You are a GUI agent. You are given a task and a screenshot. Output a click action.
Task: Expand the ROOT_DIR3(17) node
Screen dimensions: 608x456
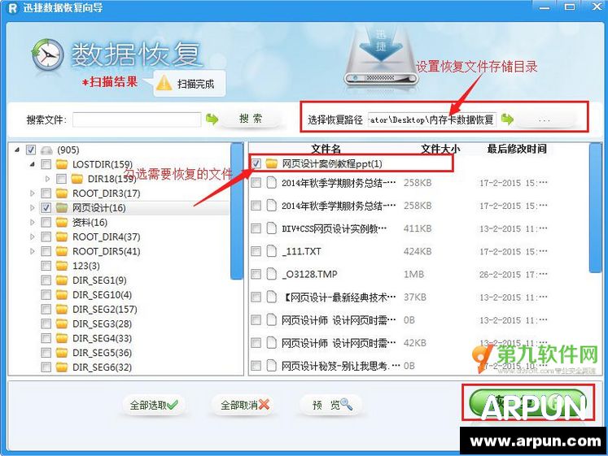point(33,193)
